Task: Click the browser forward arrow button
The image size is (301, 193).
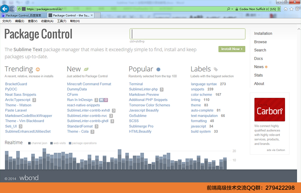Action: [x=13, y=9]
